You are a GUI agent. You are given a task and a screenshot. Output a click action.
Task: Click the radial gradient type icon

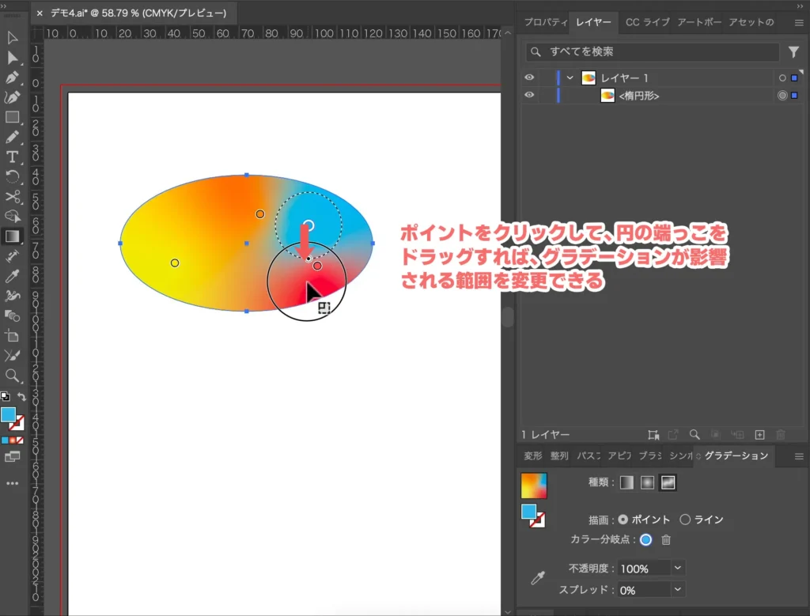tap(647, 482)
